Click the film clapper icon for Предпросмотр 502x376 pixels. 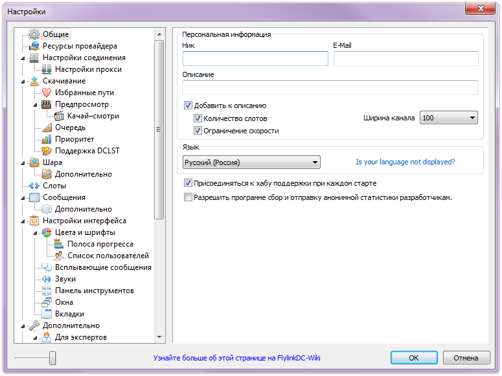[x=46, y=104]
